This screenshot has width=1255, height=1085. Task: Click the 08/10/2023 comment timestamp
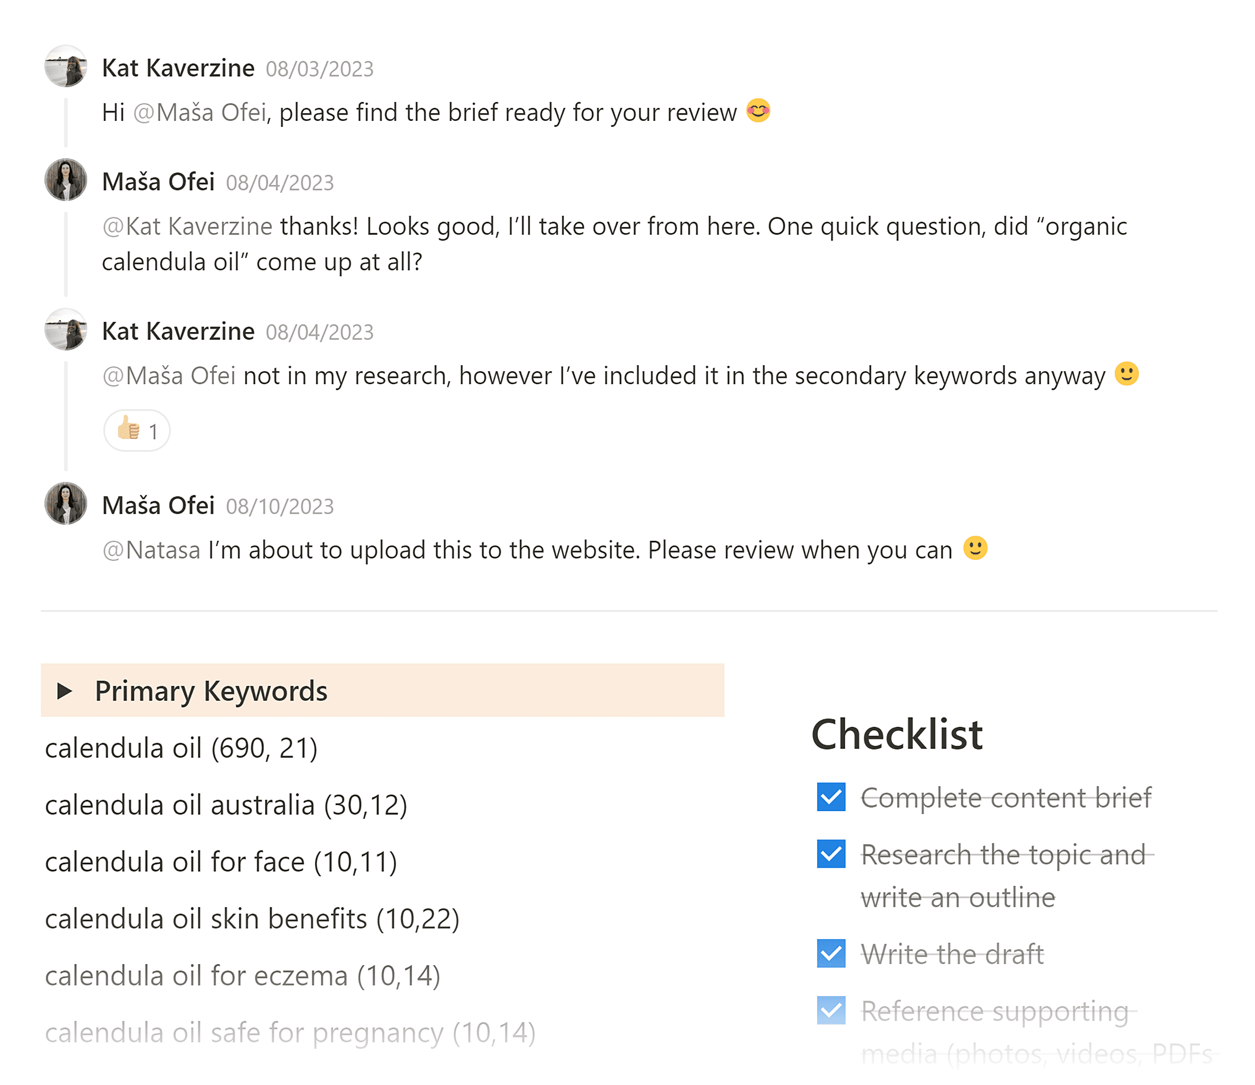pyautogui.click(x=279, y=507)
